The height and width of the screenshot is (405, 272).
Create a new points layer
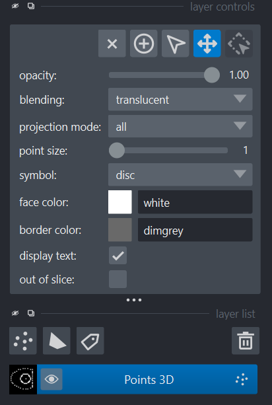[23, 341]
